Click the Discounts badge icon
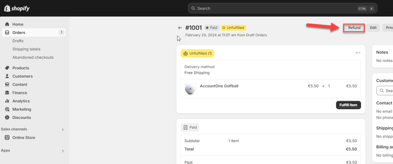This screenshot has height=164, width=393. tap(7, 117)
